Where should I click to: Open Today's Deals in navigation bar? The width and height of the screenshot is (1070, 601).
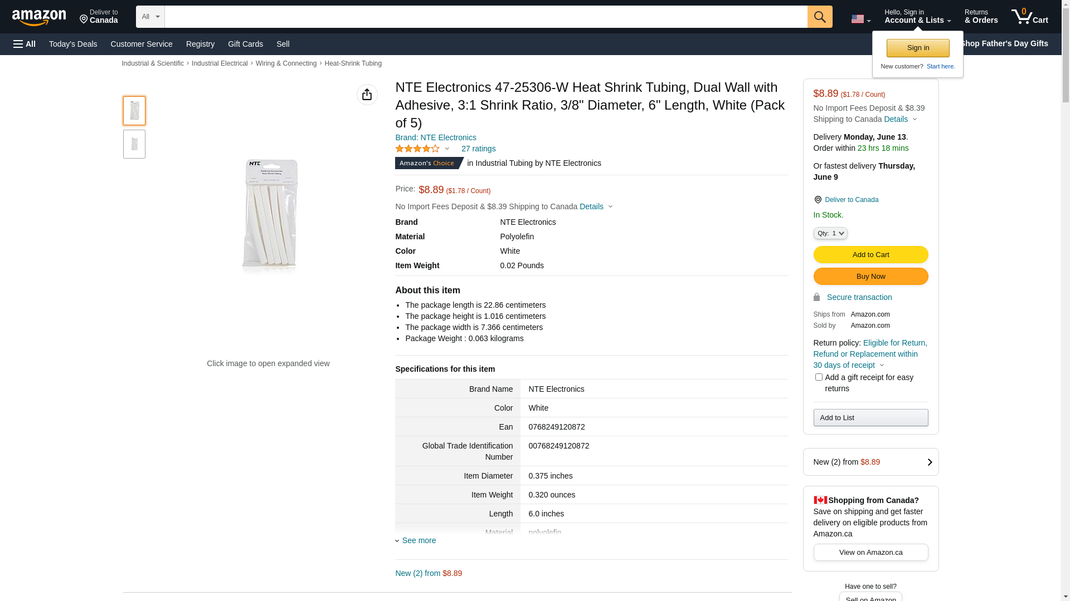pos(73,44)
